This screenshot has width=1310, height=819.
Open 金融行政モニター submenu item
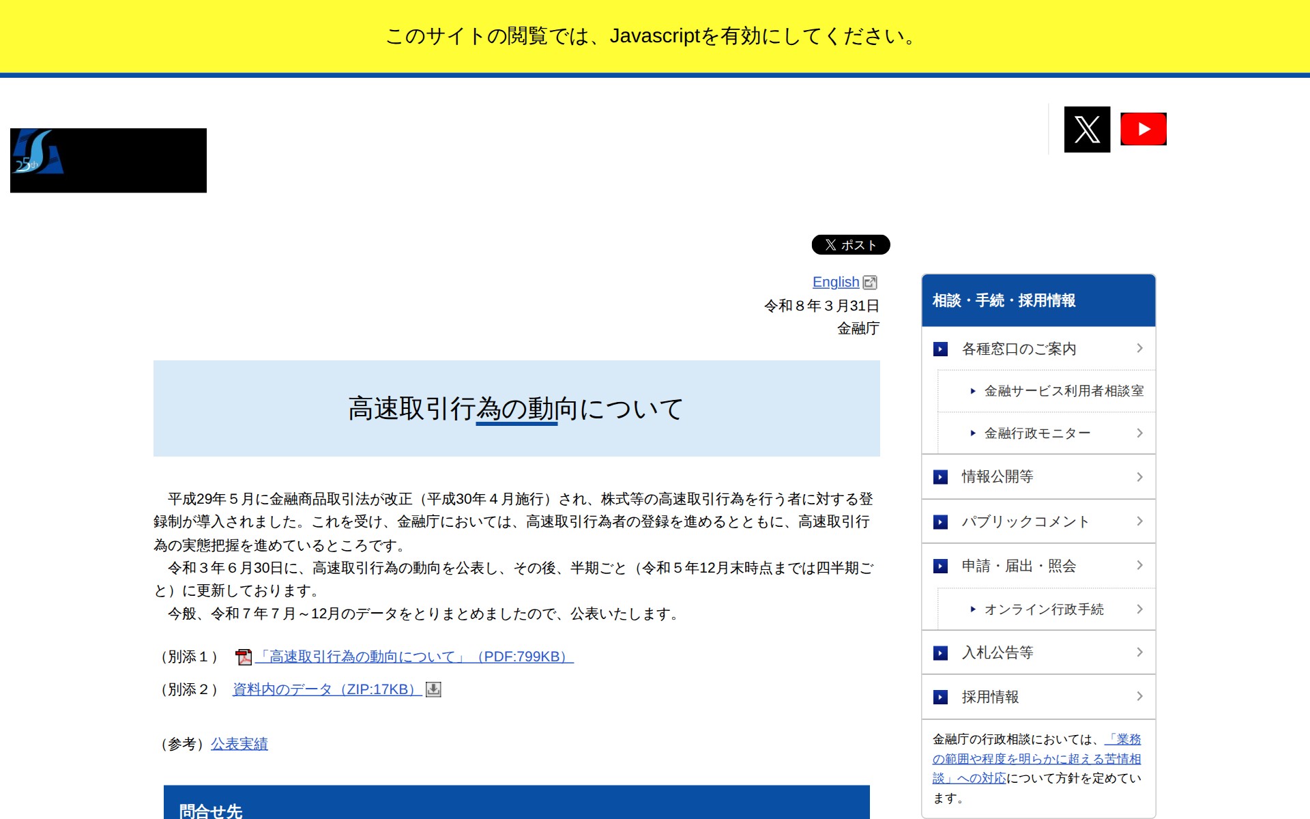click(x=1036, y=433)
